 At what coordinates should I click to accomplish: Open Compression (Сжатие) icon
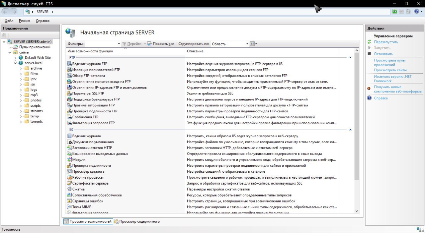69,189
